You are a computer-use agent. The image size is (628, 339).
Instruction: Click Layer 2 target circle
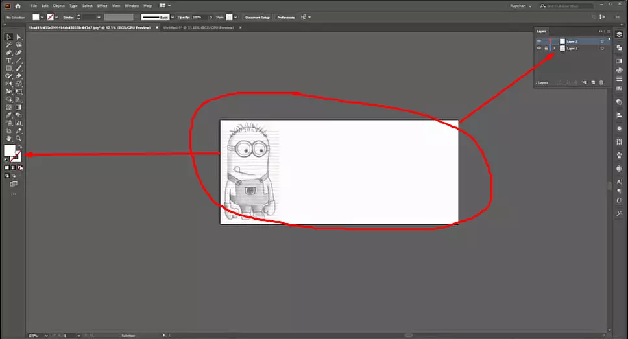click(x=602, y=41)
